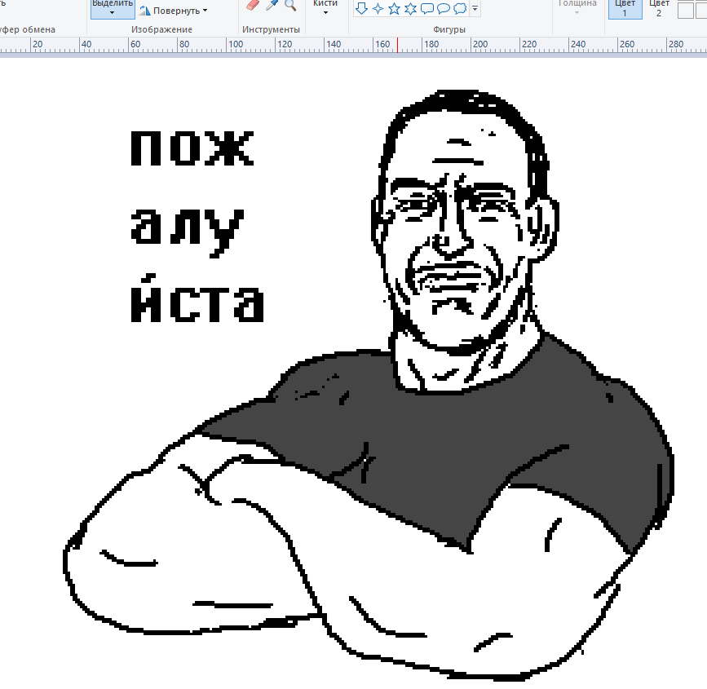Open the Выделить selection dropdown
This screenshot has height=689, width=707.
click(x=113, y=9)
